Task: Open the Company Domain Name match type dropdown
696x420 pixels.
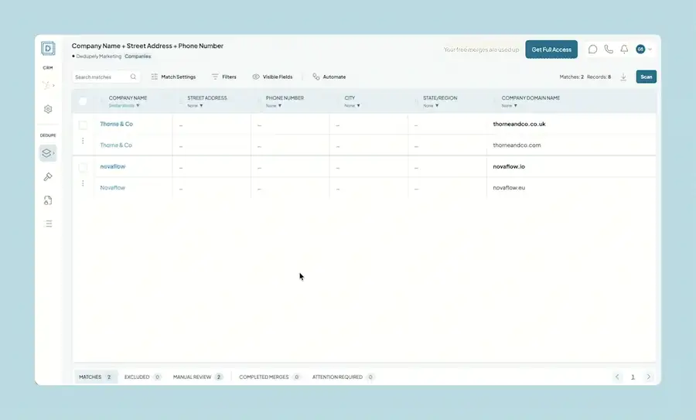Action: click(x=509, y=106)
